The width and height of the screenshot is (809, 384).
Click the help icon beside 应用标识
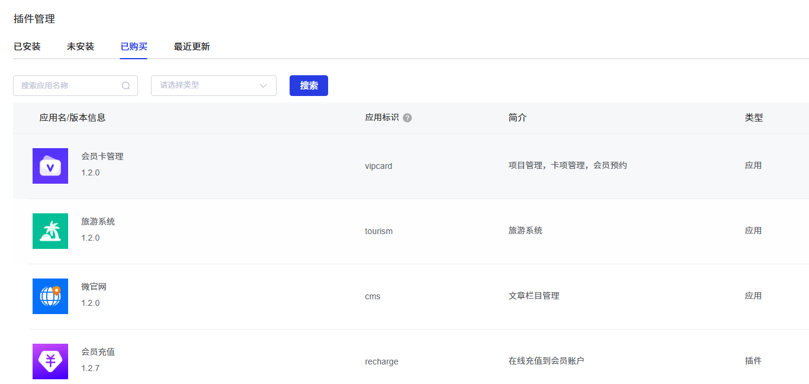click(x=407, y=118)
